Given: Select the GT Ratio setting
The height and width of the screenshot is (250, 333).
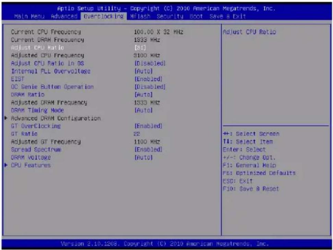Looking at the screenshot, I should click(24, 134).
